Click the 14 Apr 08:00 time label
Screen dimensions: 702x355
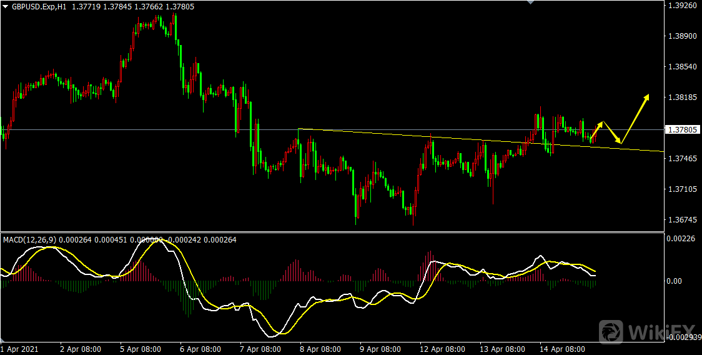coord(561,349)
